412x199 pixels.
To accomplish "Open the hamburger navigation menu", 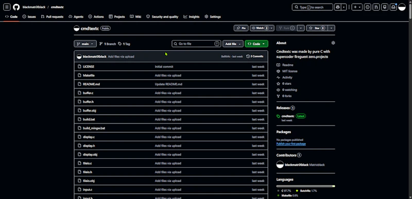I will 7,7.
